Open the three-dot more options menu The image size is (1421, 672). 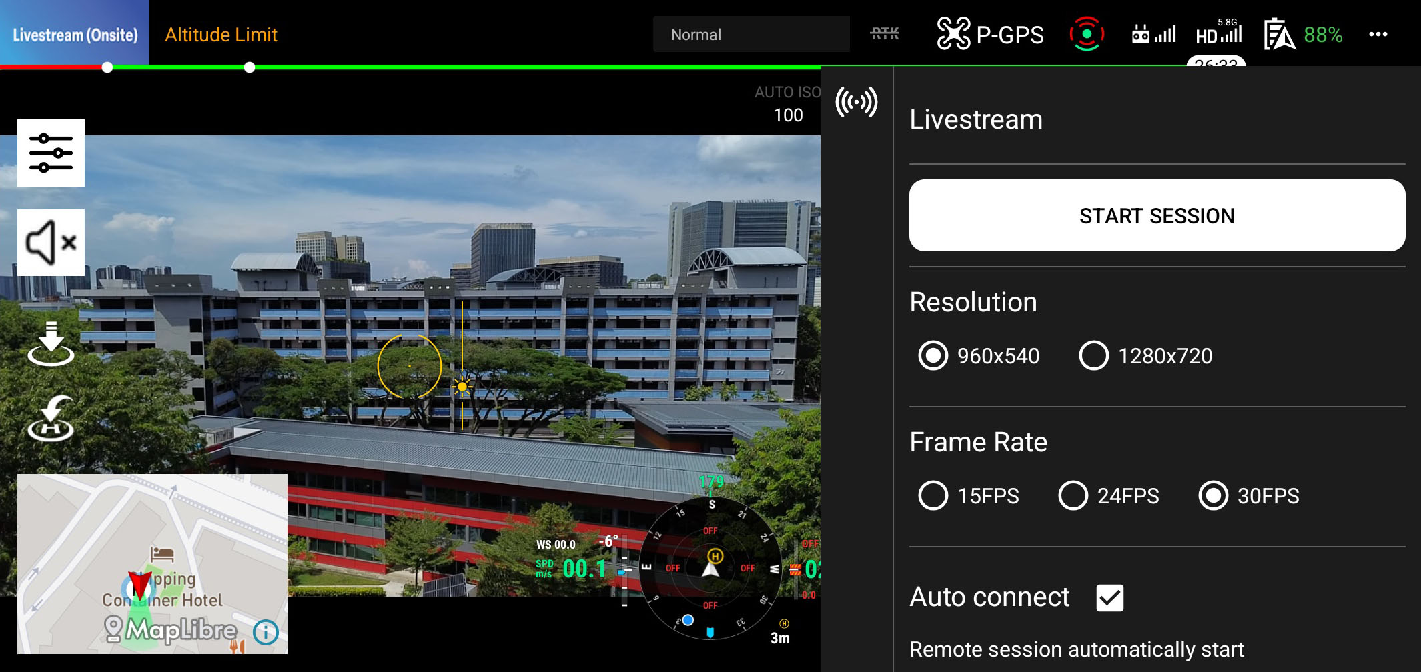pyautogui.click(x=1378, y=35)
